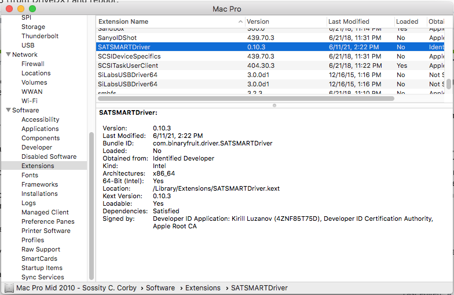Click Software in the path bar
The width and height of the screenshot is (454, 295).
[160, 288]
